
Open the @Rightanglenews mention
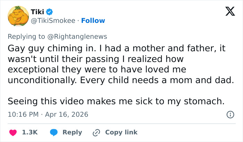coord(81,36)
